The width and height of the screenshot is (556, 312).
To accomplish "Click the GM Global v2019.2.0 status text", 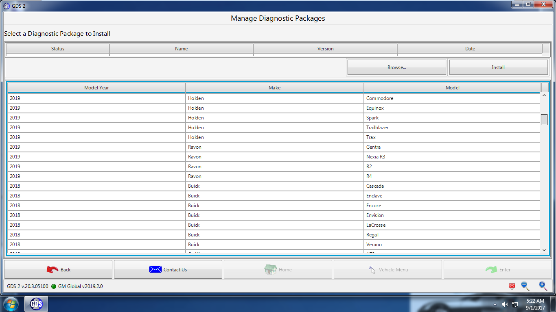I will point(81,286).
